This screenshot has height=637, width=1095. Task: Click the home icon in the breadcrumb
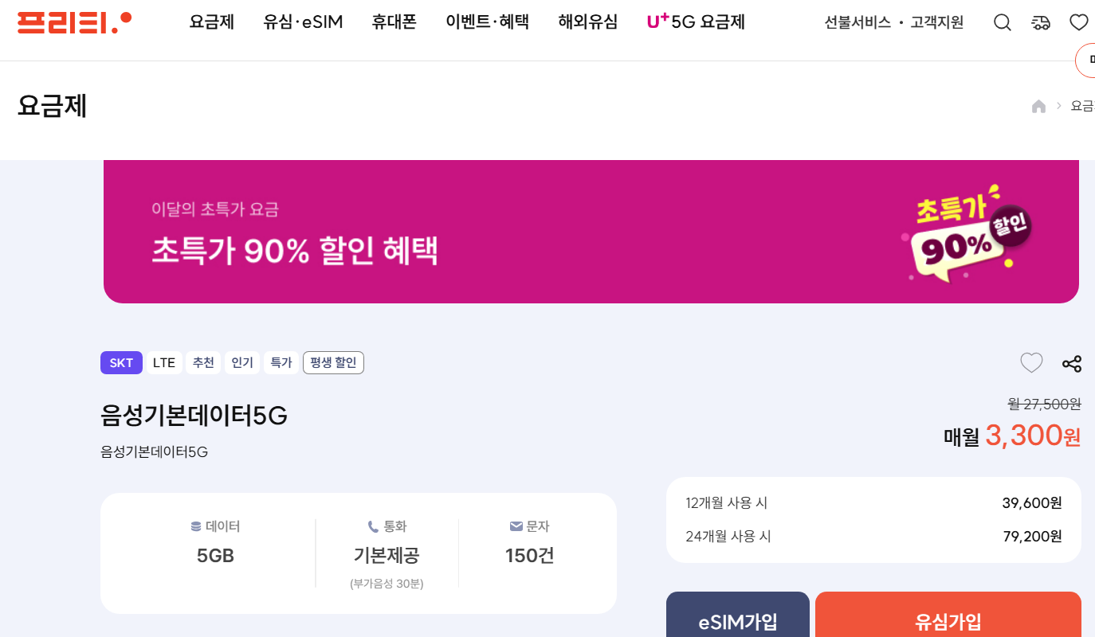(x=1038, y=105)
